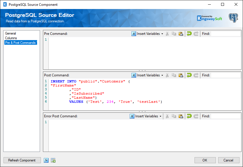Screen dimensions: 243x167
Task: Click the "IsSubscribed" column text
Action: [x=88, y=94]
